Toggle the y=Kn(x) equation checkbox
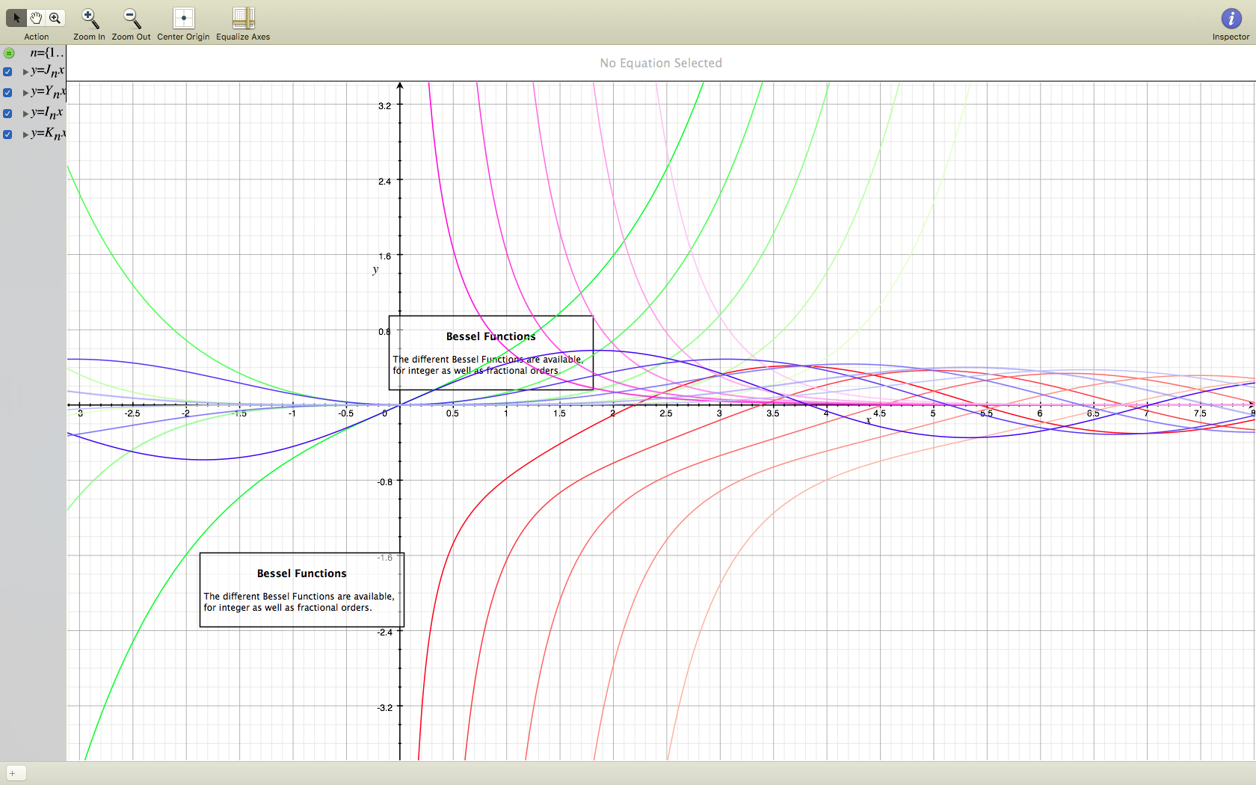 coord(7,135)
